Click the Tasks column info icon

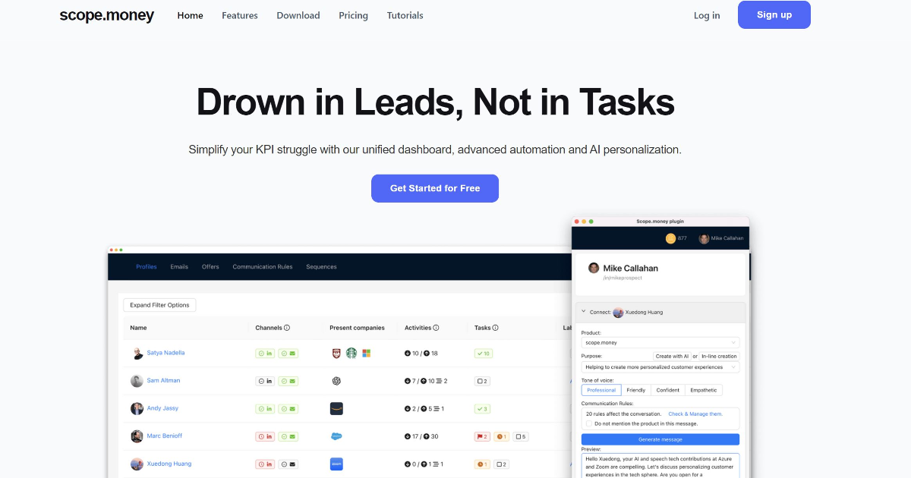[496, 328]
